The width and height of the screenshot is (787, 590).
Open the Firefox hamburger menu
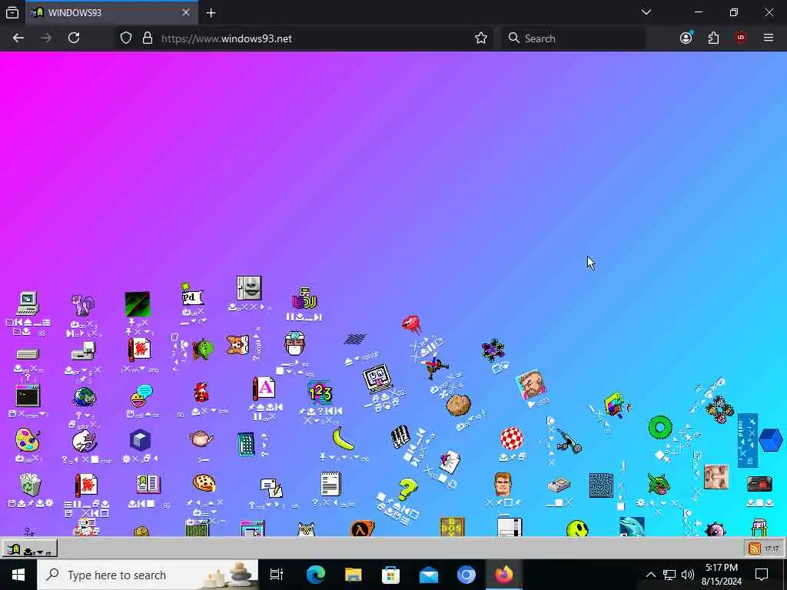tap(769, 38)
